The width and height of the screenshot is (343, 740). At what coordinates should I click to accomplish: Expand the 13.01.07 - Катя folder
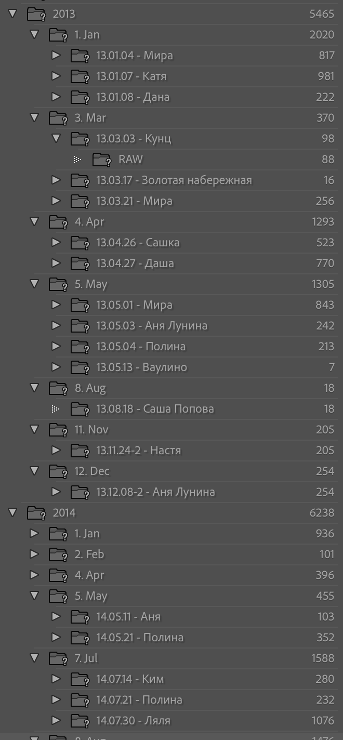tap(56, 76)
